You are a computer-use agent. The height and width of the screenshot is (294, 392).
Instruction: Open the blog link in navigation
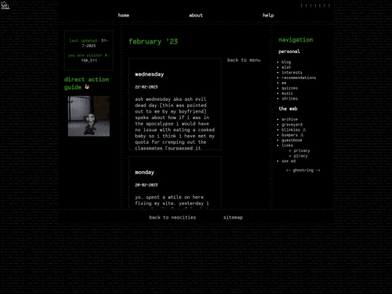286,62
